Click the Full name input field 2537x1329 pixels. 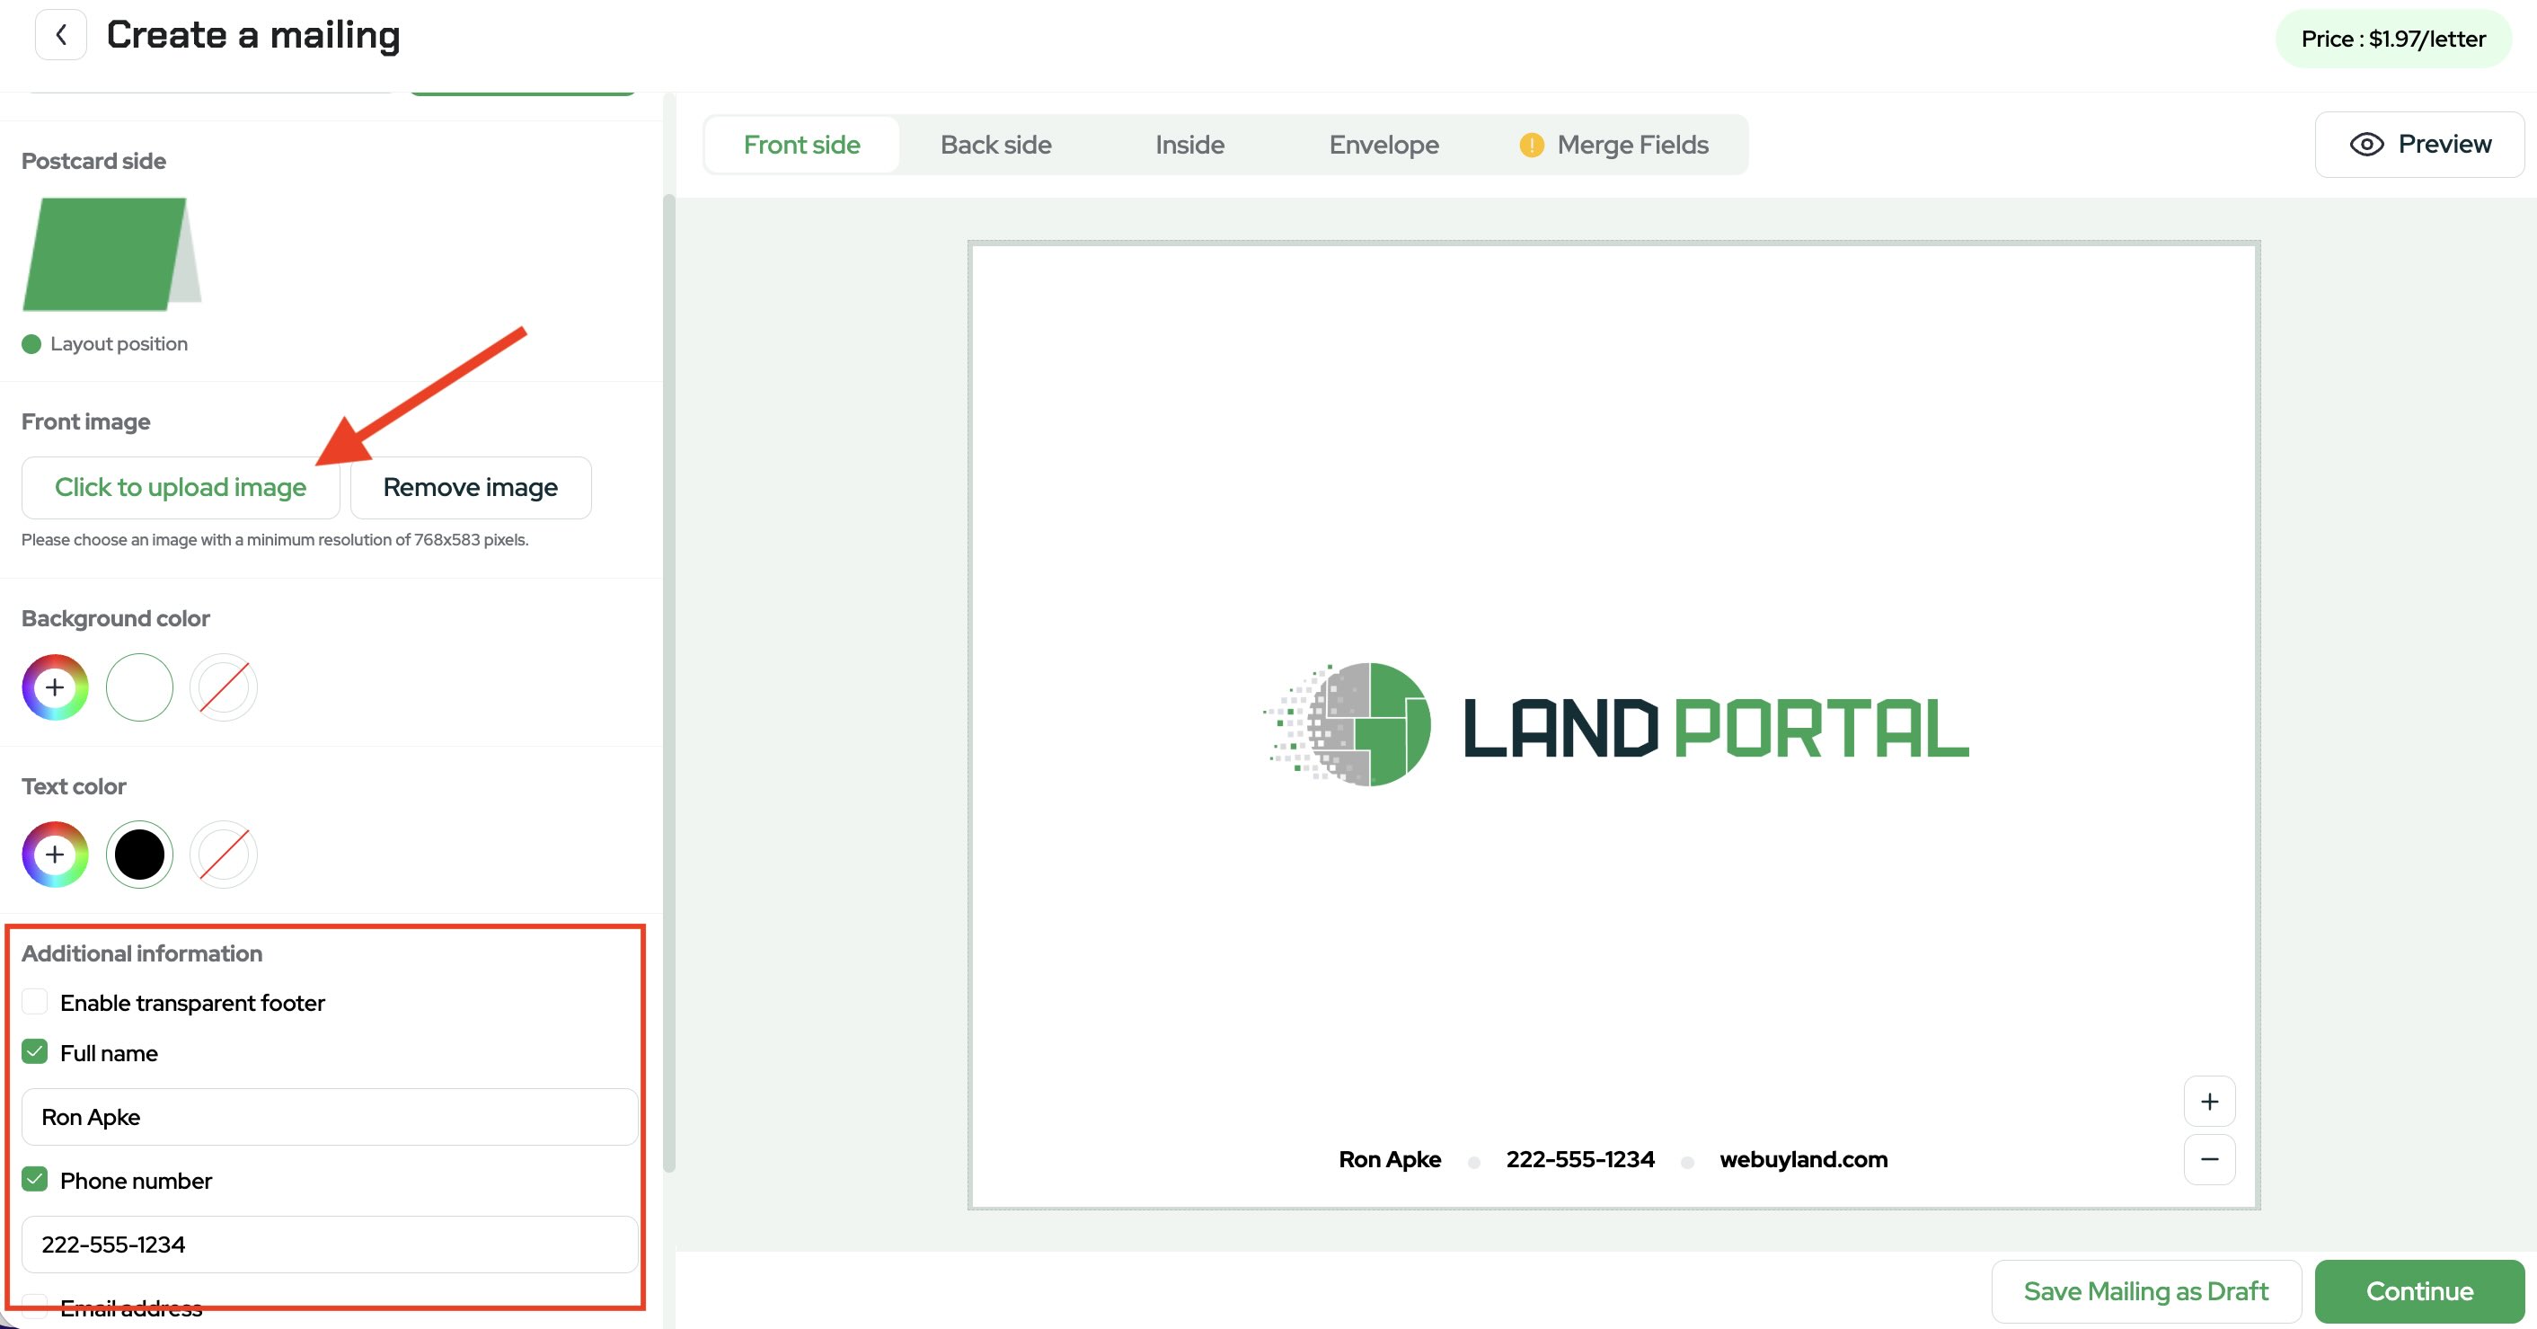(330, 1117)
